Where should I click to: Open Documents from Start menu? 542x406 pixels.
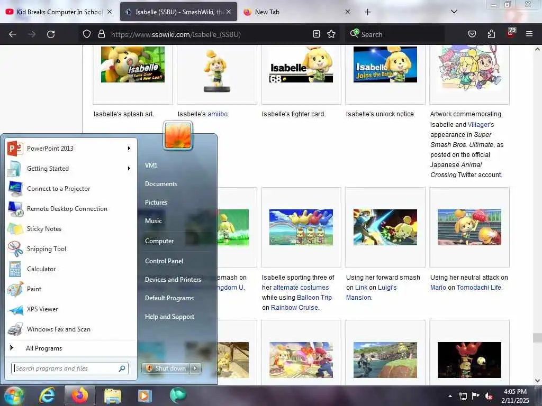pyautogui.click(x=161, y=184)
